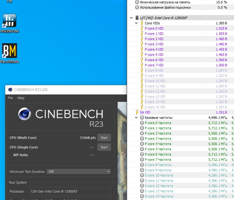This screenshot has width=234, height=200.
Task: Open the HWiNFO64 desktop shortcut
Action: pos(10,23)
